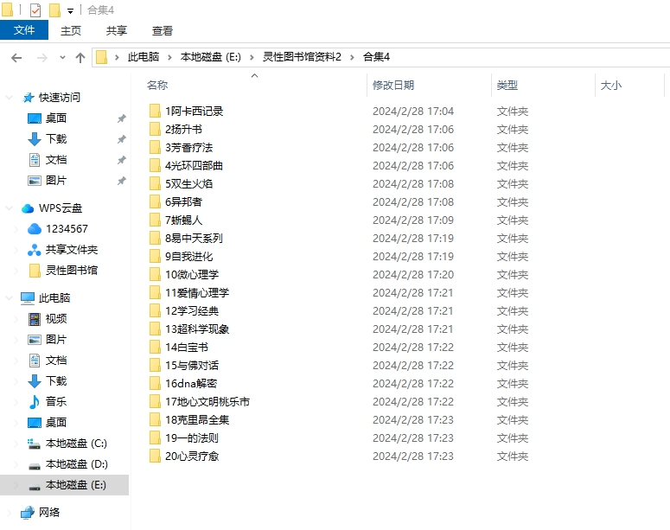The width and height of the screenshot is (670, 530).
Task: Click 合集4 breadcrumb in address bar
Action: [x=376, y=57]
